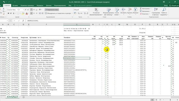Screen dimensions: 179x101
Task: Click the decrease decimal icon
Action: tap(87, 13)
